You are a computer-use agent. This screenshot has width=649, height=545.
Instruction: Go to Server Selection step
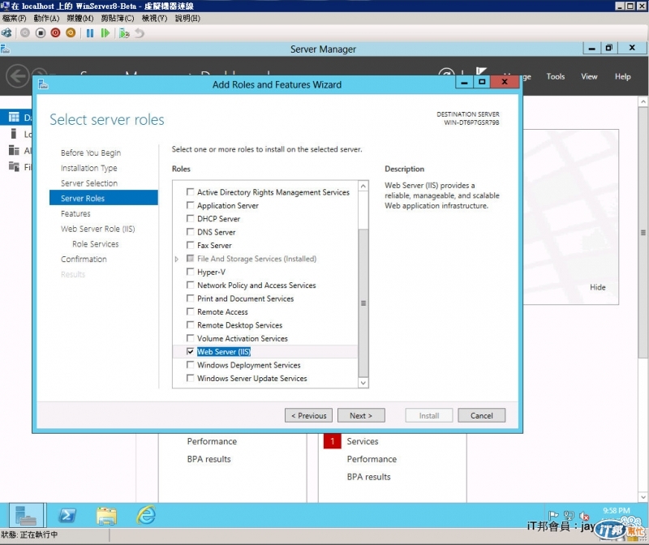[x=89, y=183]
